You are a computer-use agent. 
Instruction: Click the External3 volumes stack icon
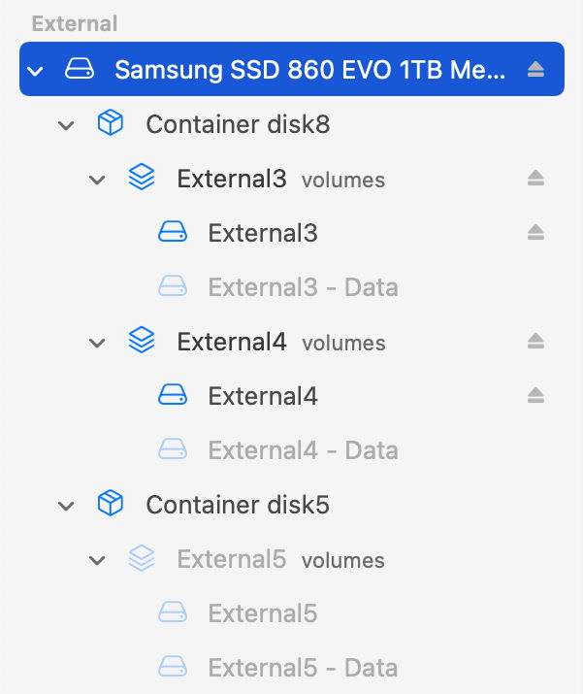point(142,179)
